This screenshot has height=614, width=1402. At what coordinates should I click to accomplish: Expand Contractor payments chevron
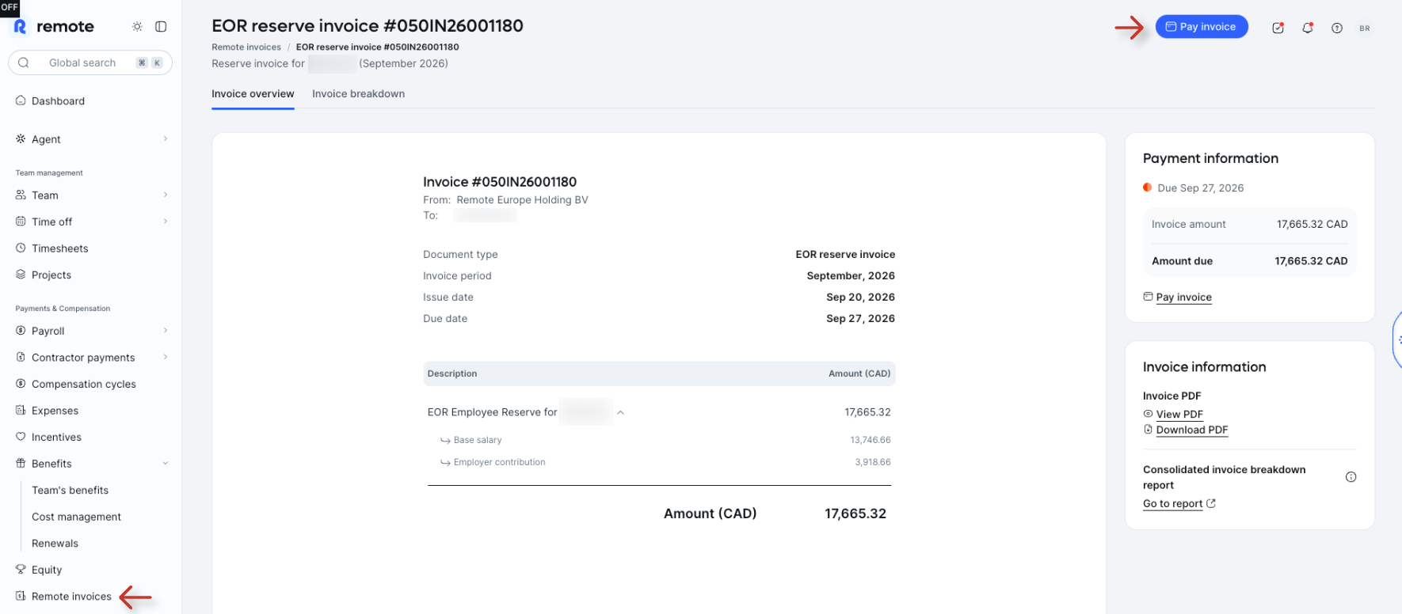coord(166,358)
